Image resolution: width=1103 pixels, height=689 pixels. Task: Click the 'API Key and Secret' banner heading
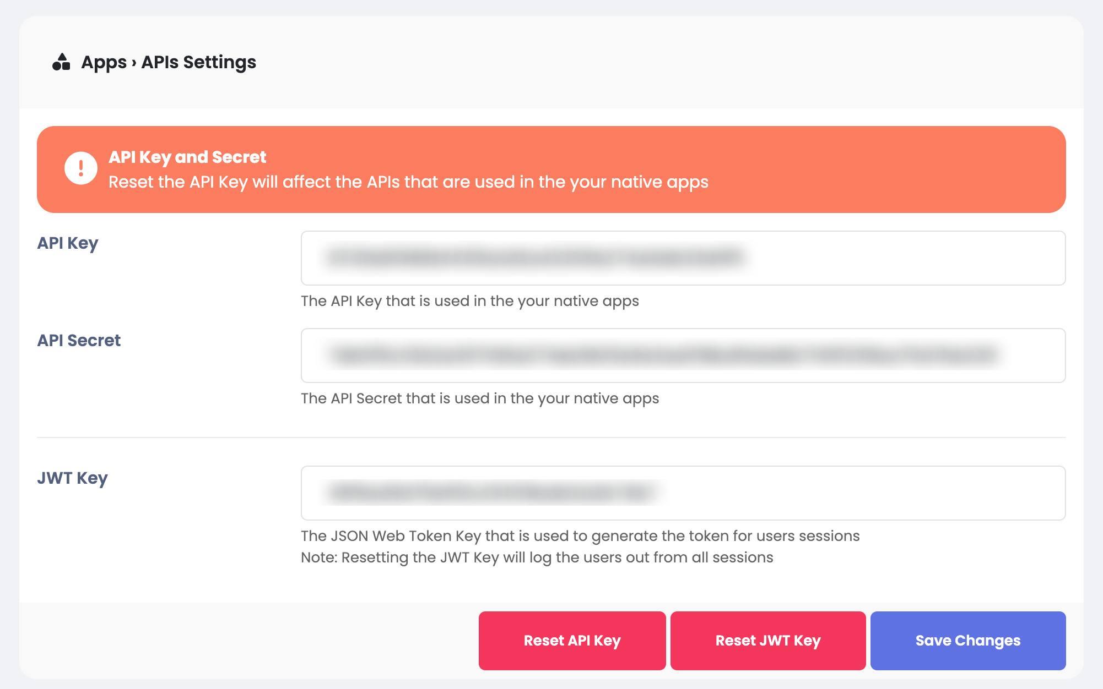tap(187, 157)
